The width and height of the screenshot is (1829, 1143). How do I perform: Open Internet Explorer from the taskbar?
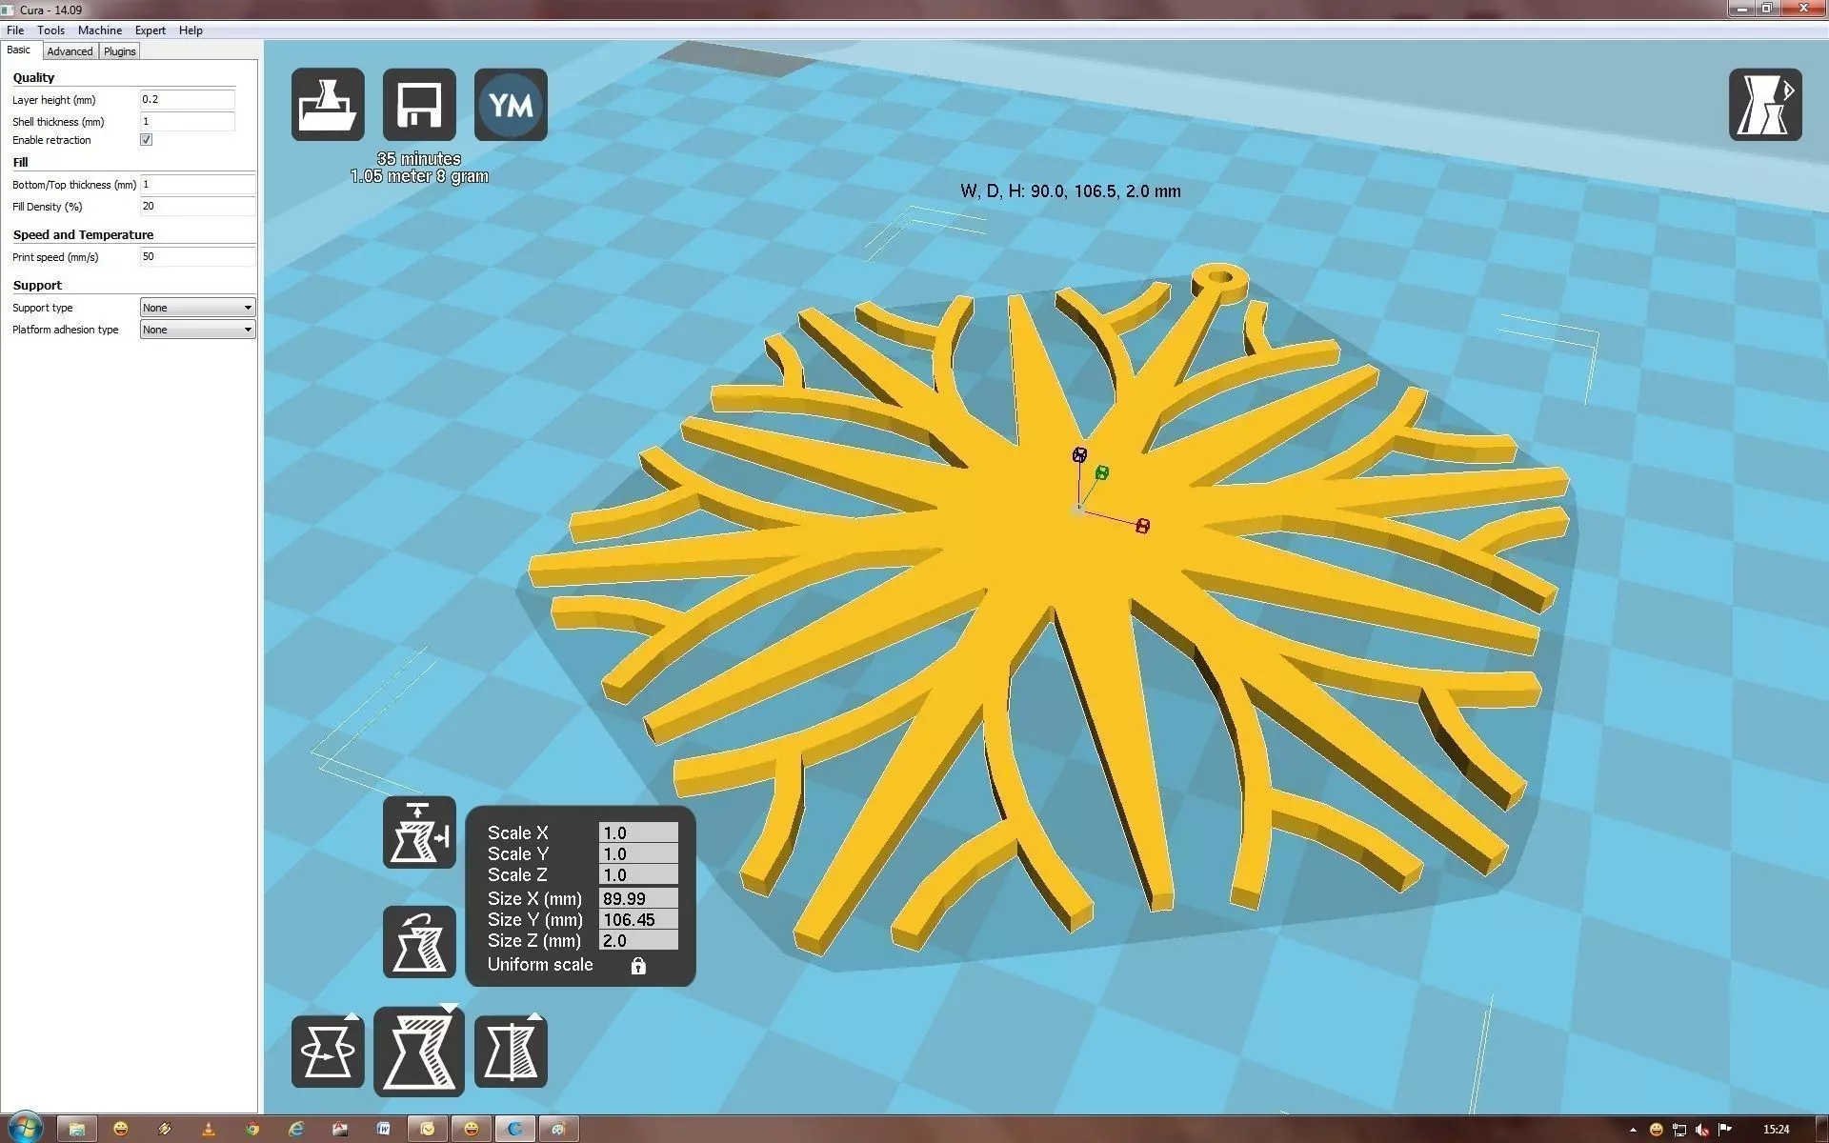click(x=296, y=1129)
